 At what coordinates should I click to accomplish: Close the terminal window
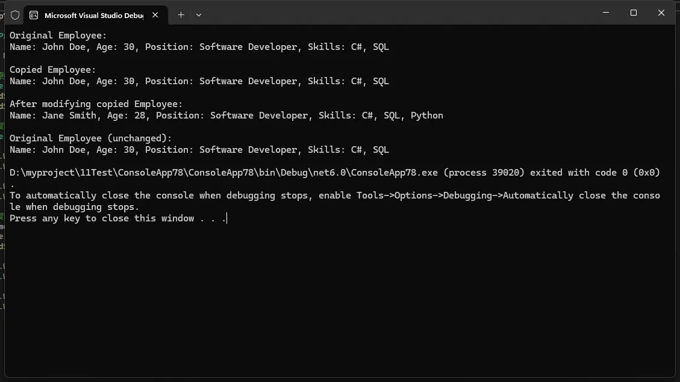(x=661, y=13)
